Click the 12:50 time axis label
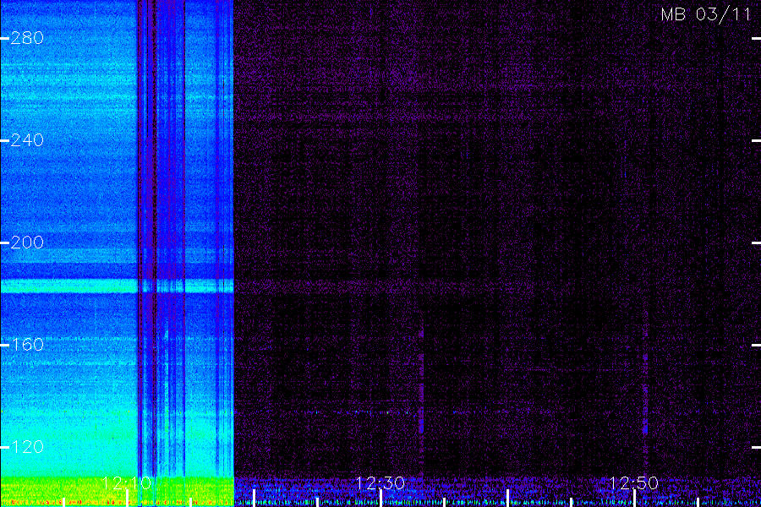The height and width of the screenshot is (507, 761). (x=633, y=482)
